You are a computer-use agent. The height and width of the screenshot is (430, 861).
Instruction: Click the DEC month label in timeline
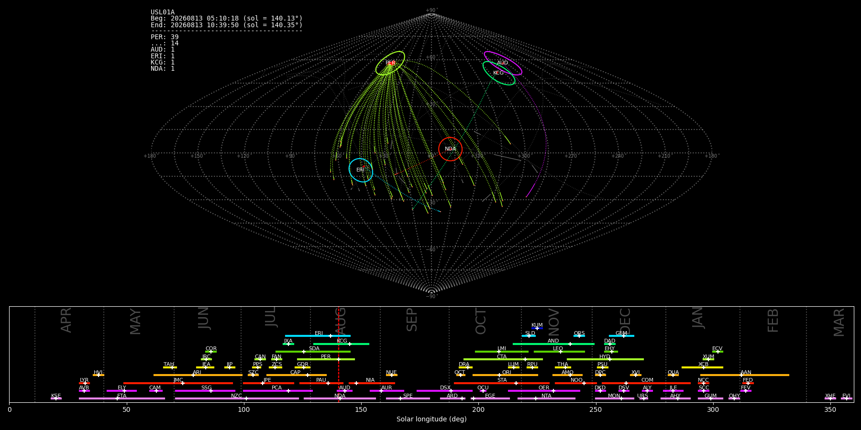[625, 321]
